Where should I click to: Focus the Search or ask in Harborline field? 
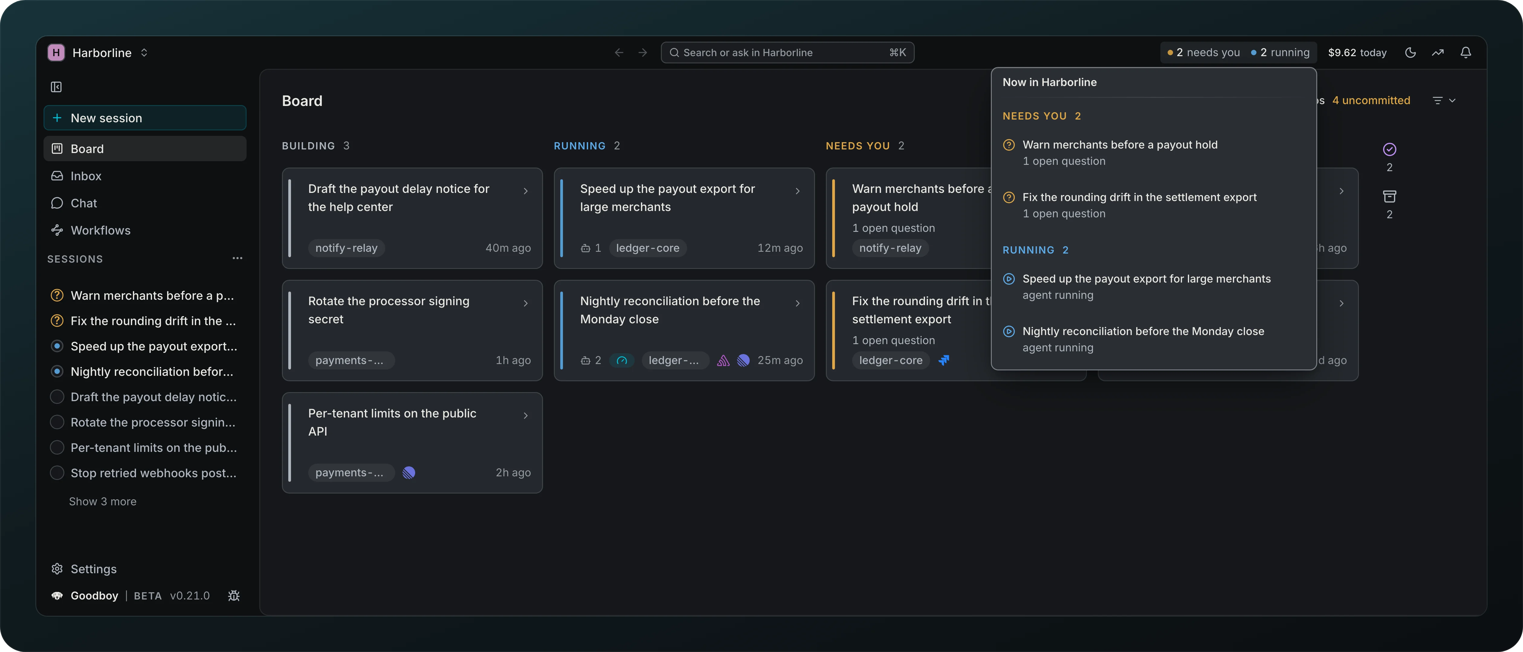(x=787, y=53)
